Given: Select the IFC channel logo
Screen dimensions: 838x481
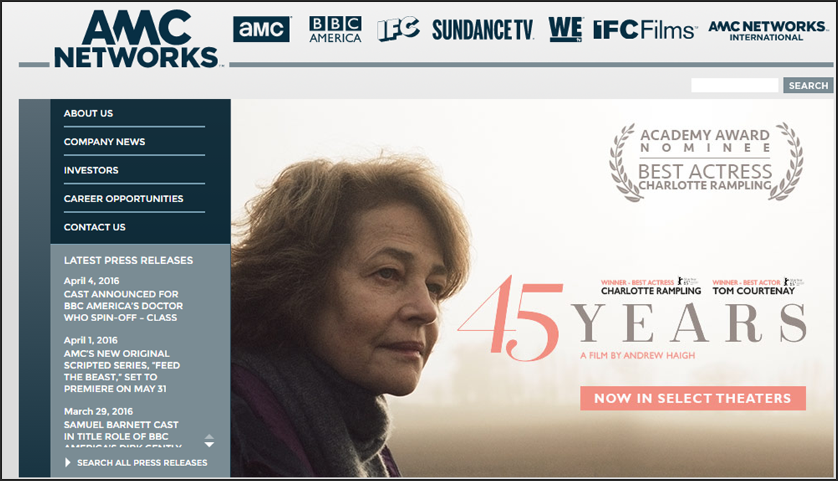Looking at the screenshot, I should [398, 29].
